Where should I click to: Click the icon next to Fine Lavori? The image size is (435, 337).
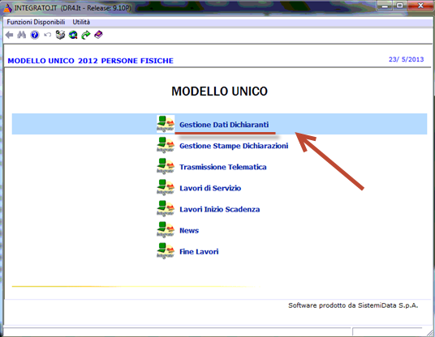[x=166, y=251]
